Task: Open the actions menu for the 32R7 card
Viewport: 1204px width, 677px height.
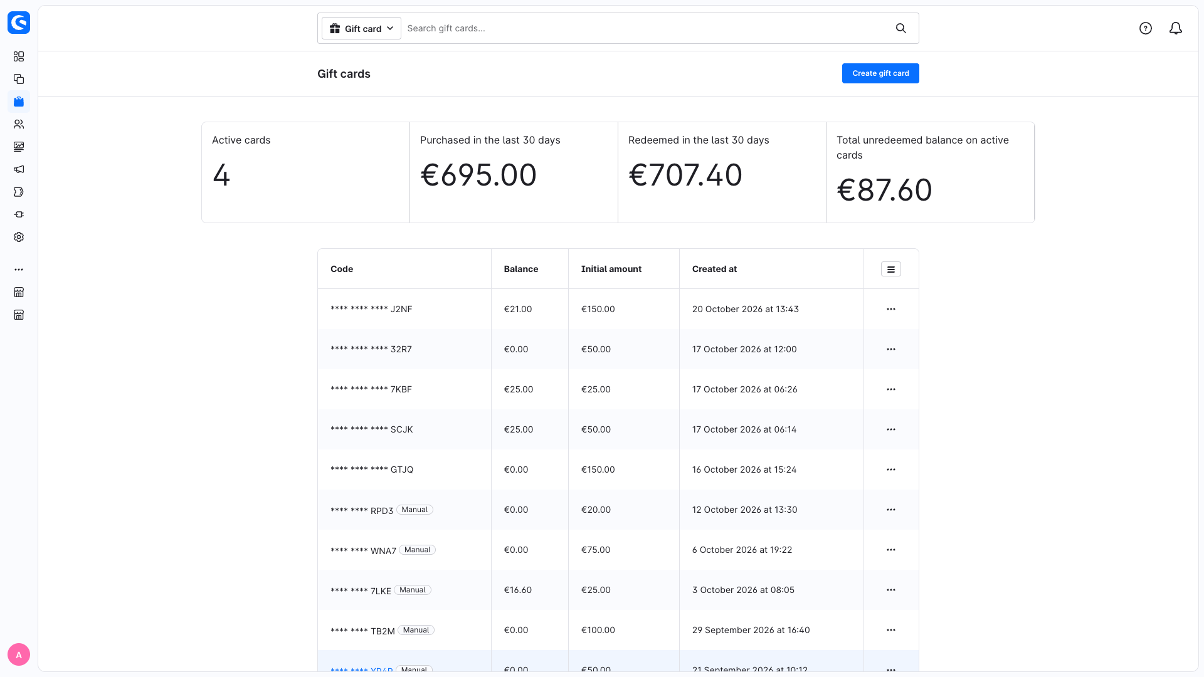Action: [891, 349]
